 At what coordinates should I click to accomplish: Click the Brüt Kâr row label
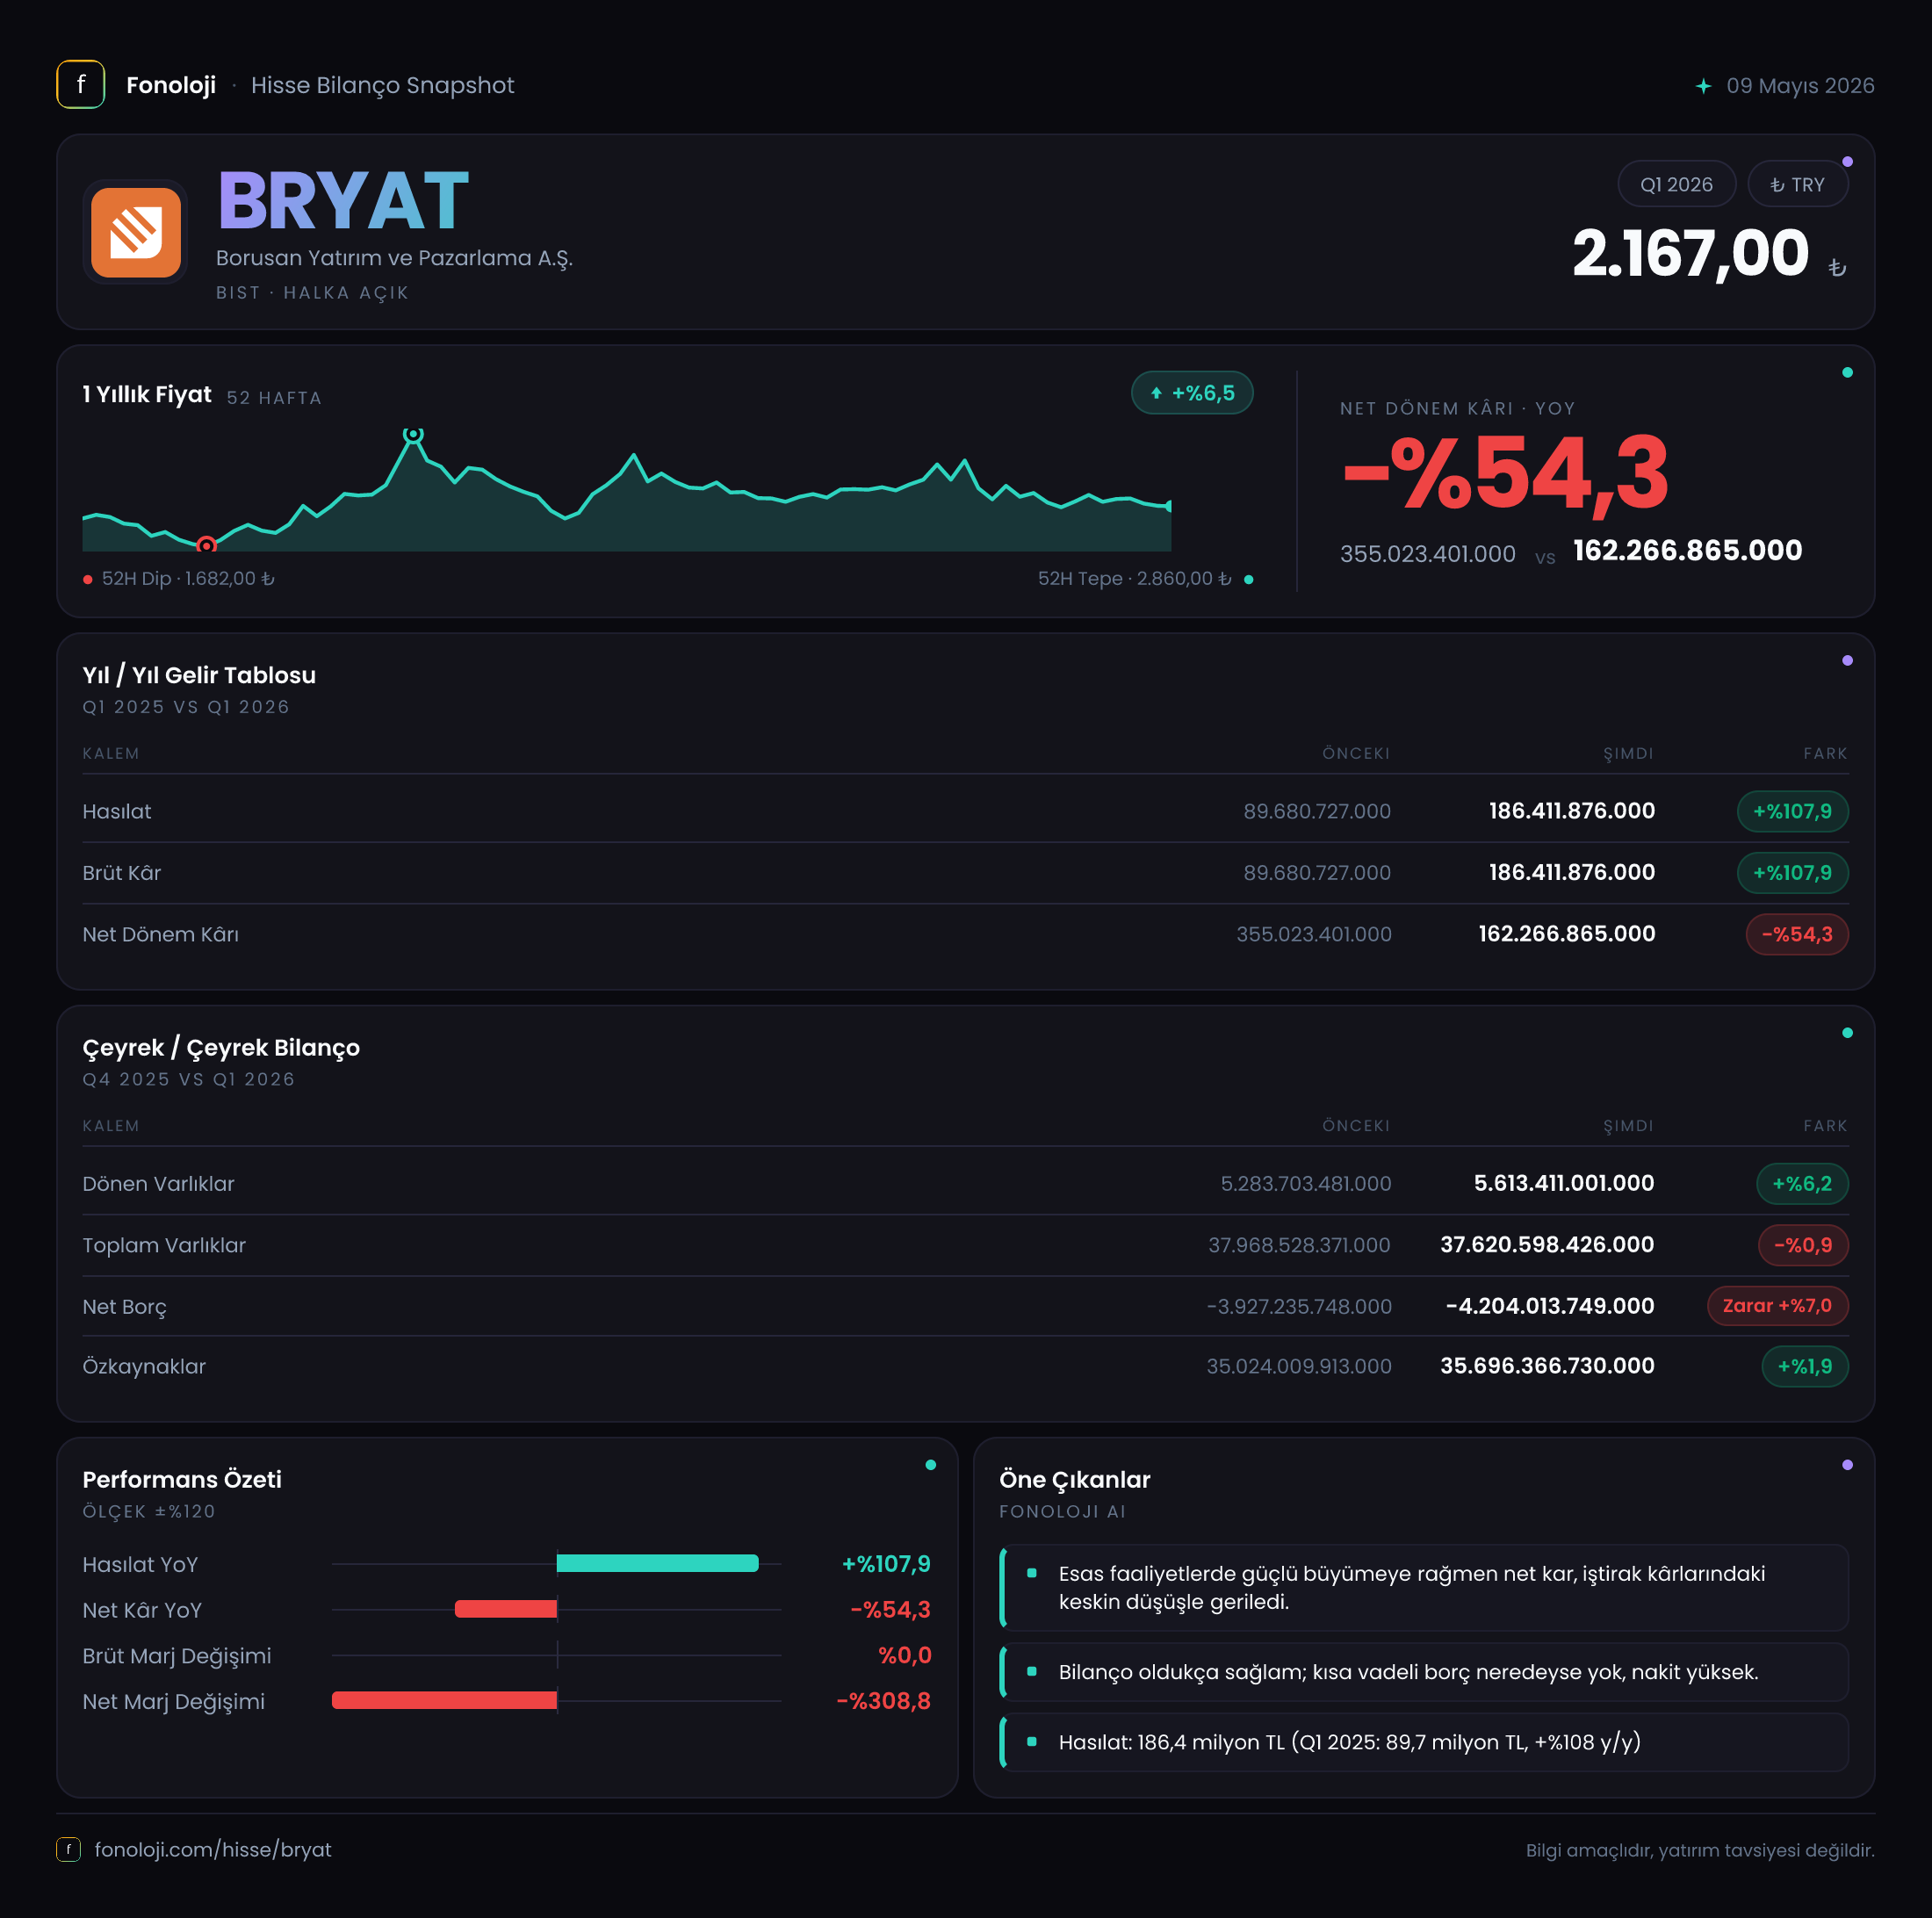[x=121, y=873]
